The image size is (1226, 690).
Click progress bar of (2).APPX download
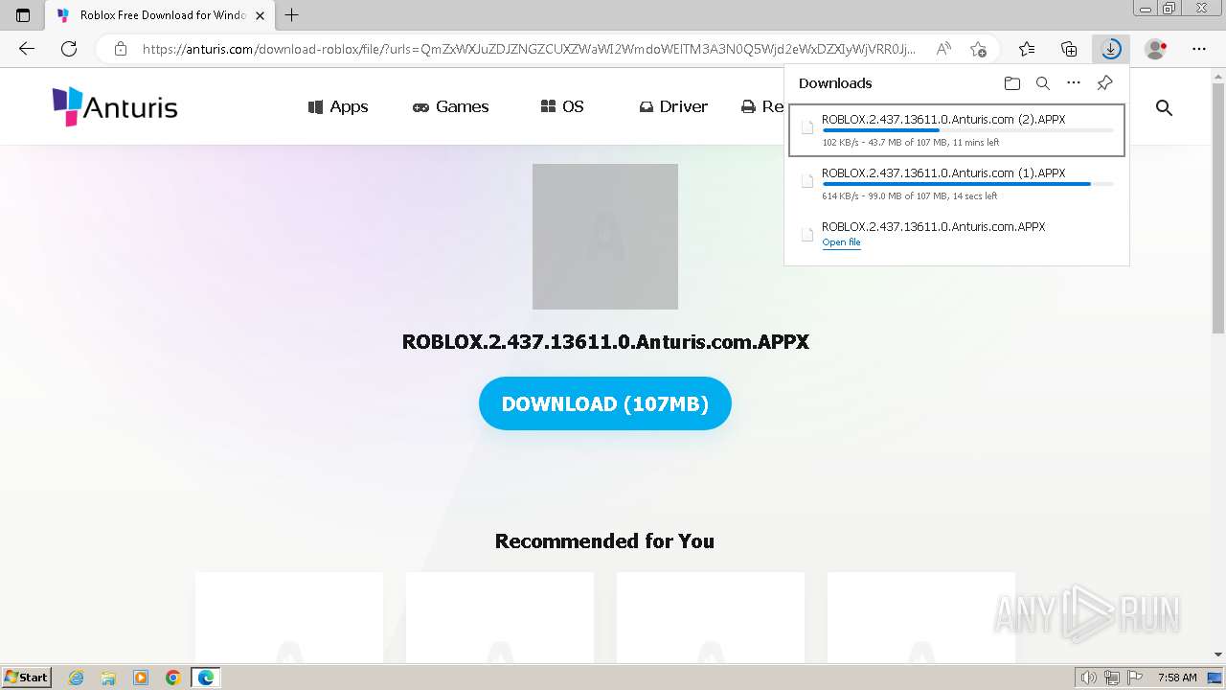pyautogui.click(x=967, y=130)
